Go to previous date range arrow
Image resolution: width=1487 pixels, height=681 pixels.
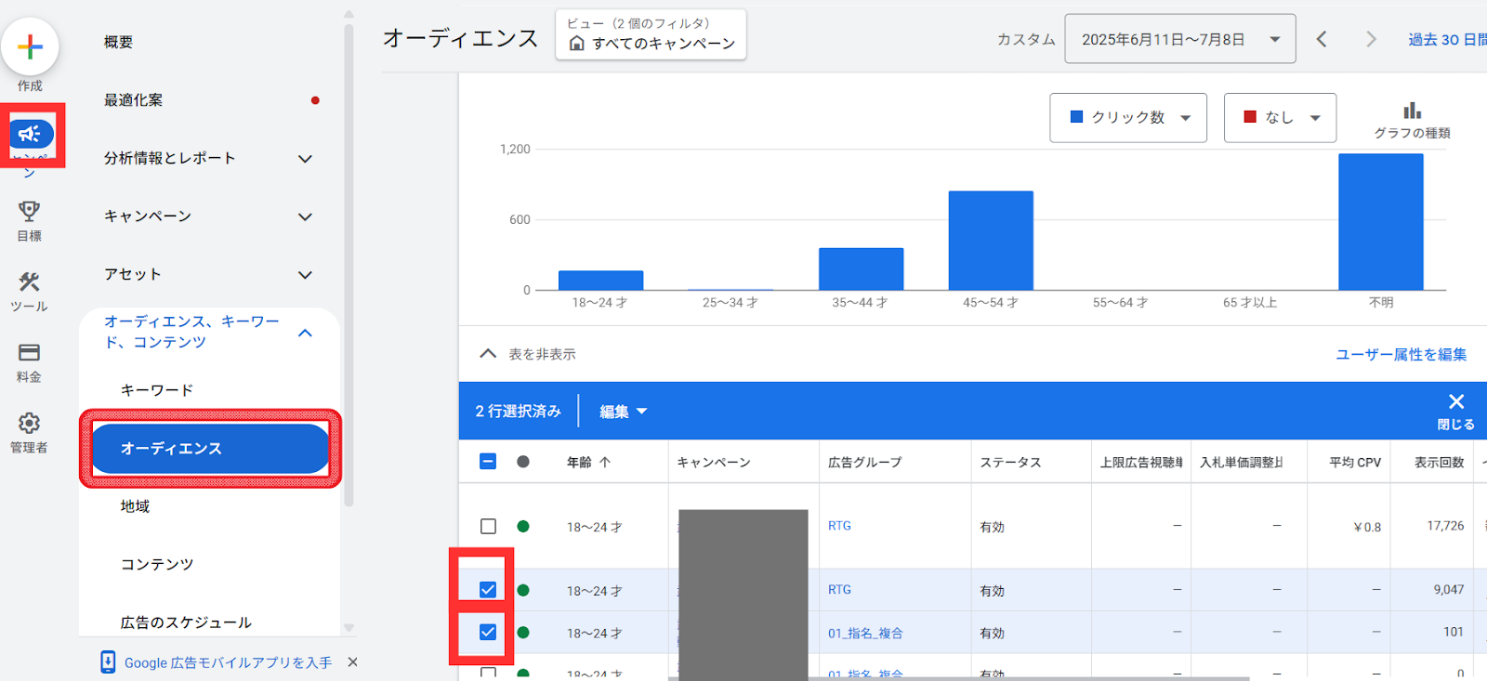1322,39
